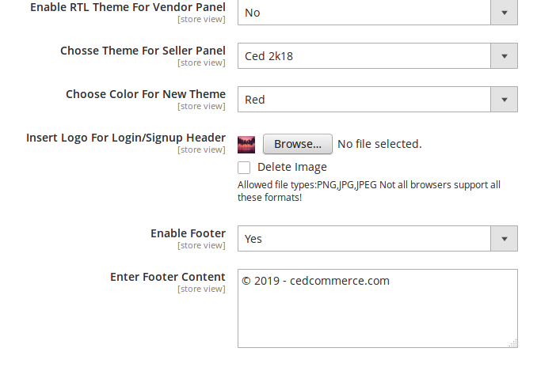Click the Choose Color For New Theme label

tap(146, 94)
